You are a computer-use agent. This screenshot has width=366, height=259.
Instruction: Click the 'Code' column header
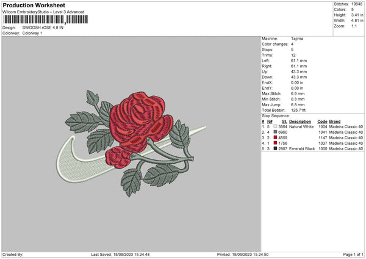click(x=322, y=122)
